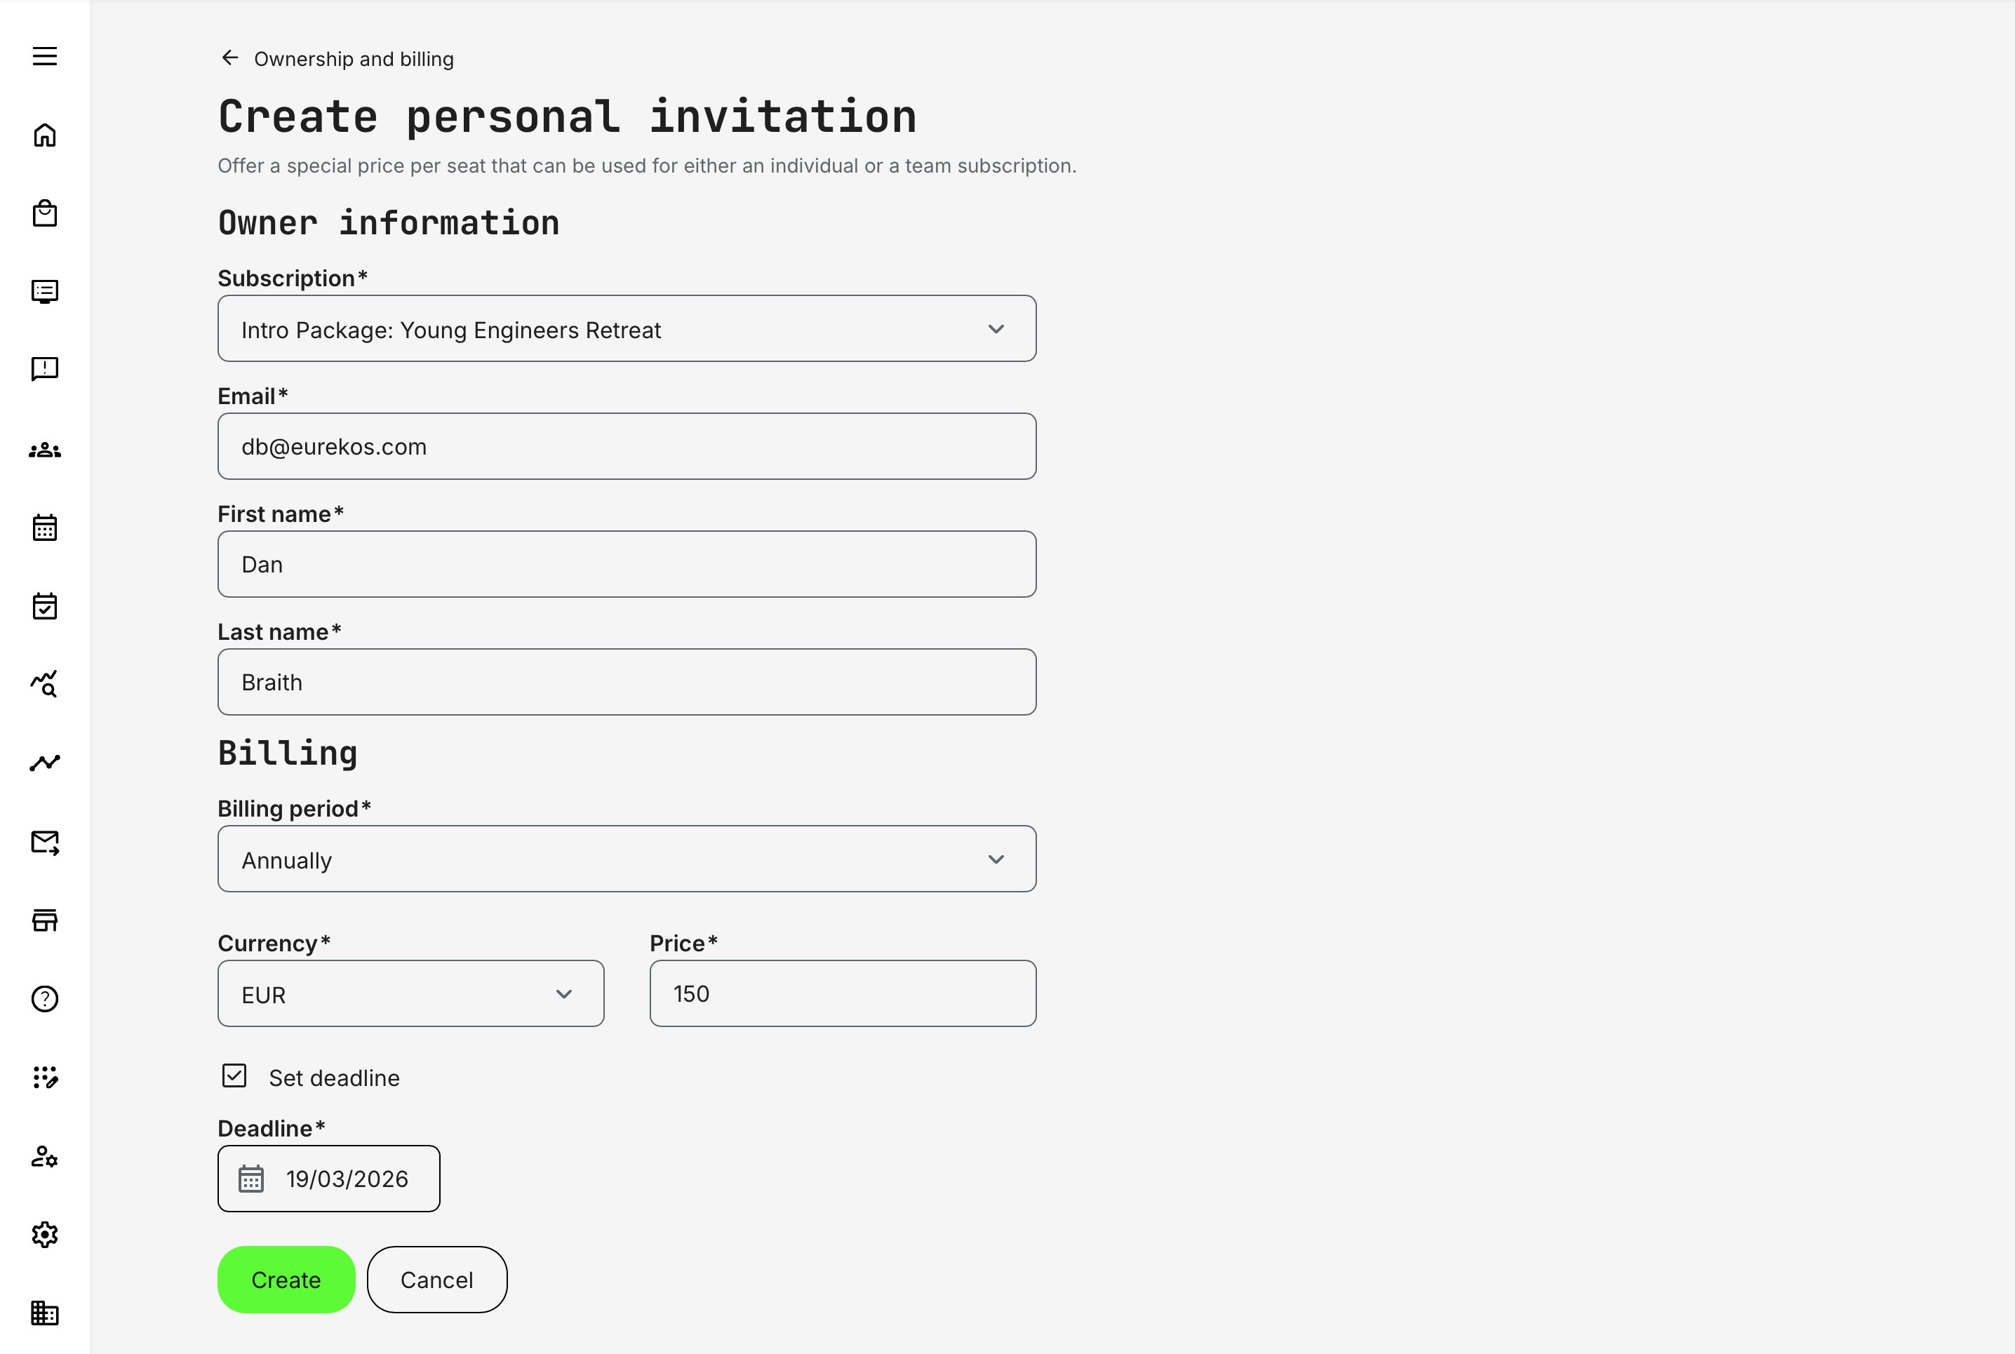Open the hamburger menu
Screen dimensions: 2015x1354
click(x=44, y=56)
